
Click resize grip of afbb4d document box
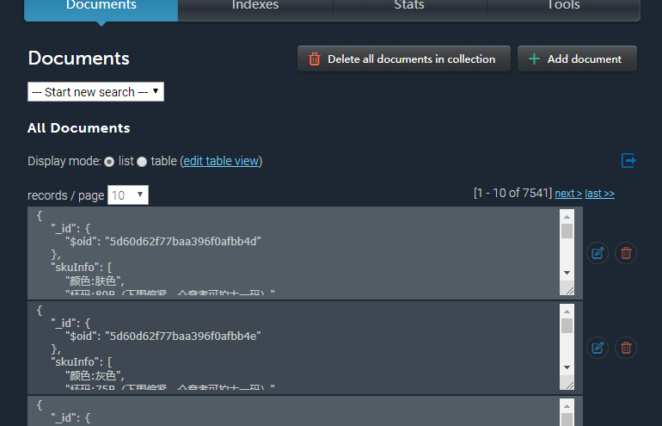[x=569, y=290]
